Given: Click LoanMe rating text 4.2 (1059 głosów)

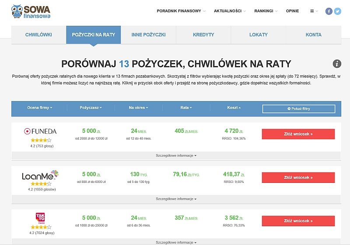Looking at the screenshot, I should 42,189.
